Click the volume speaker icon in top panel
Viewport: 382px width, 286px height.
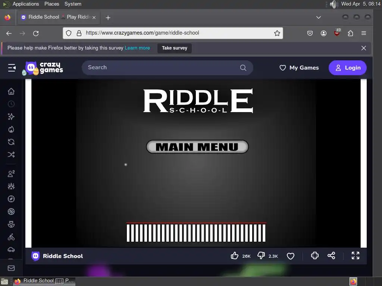coord(333,4)
